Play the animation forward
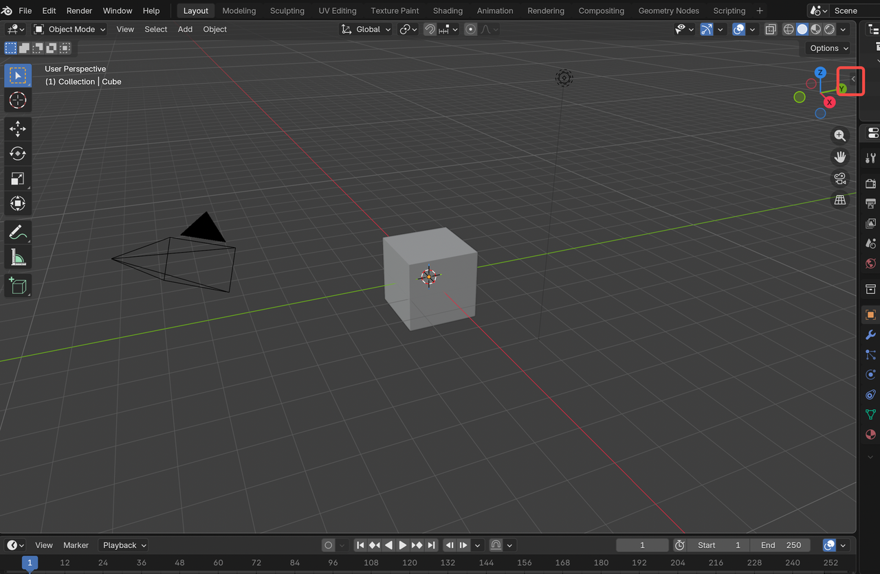The width and height of the screenshot is (880, 574). (x=403, y=545)
